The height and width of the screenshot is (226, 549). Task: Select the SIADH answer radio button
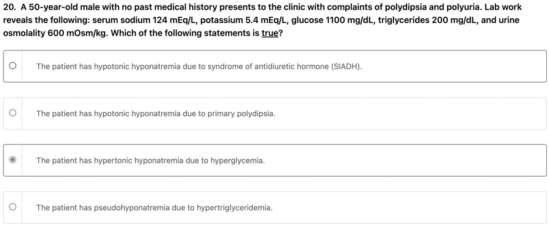pos(13,66)
